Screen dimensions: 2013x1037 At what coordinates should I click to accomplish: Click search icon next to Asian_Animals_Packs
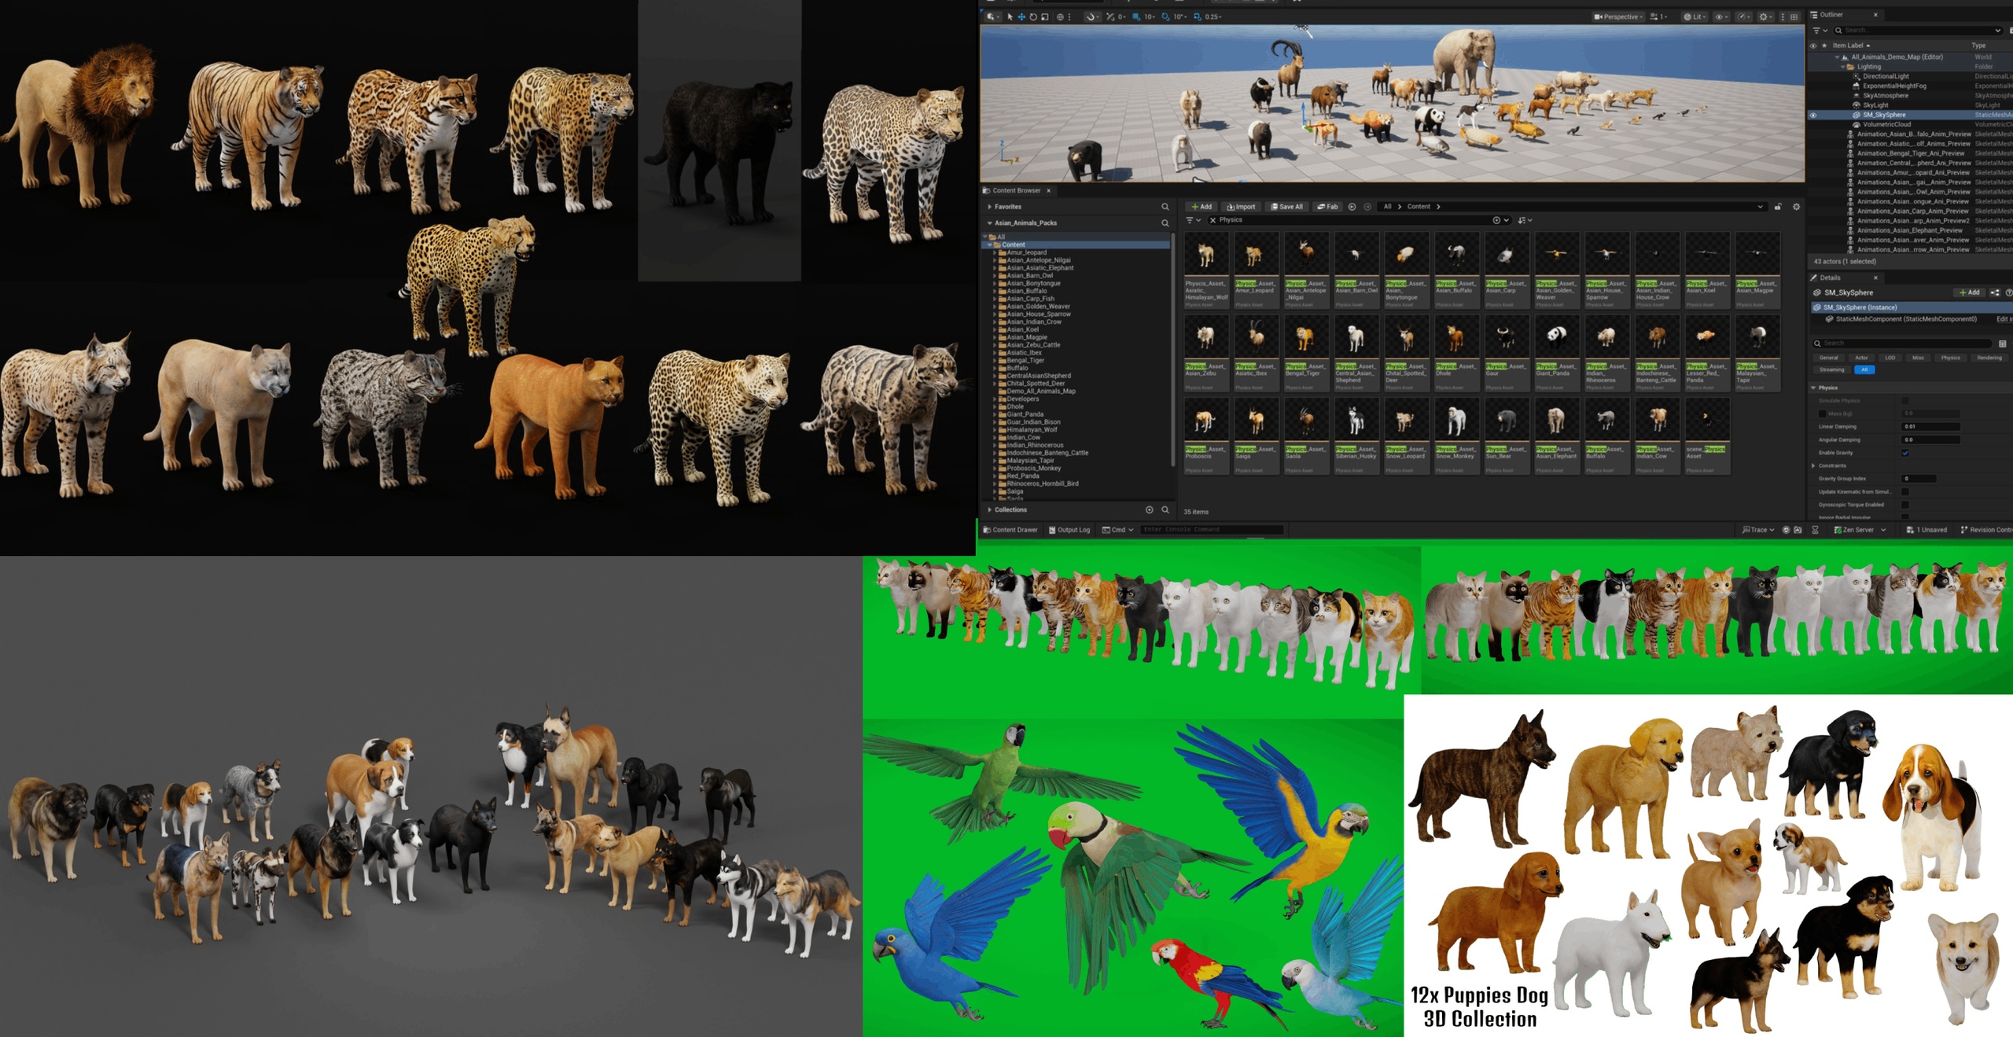[1165, 223]
